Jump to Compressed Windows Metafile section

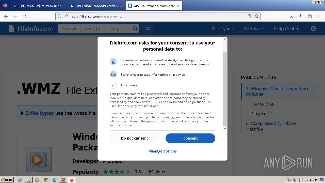point(271,126)
